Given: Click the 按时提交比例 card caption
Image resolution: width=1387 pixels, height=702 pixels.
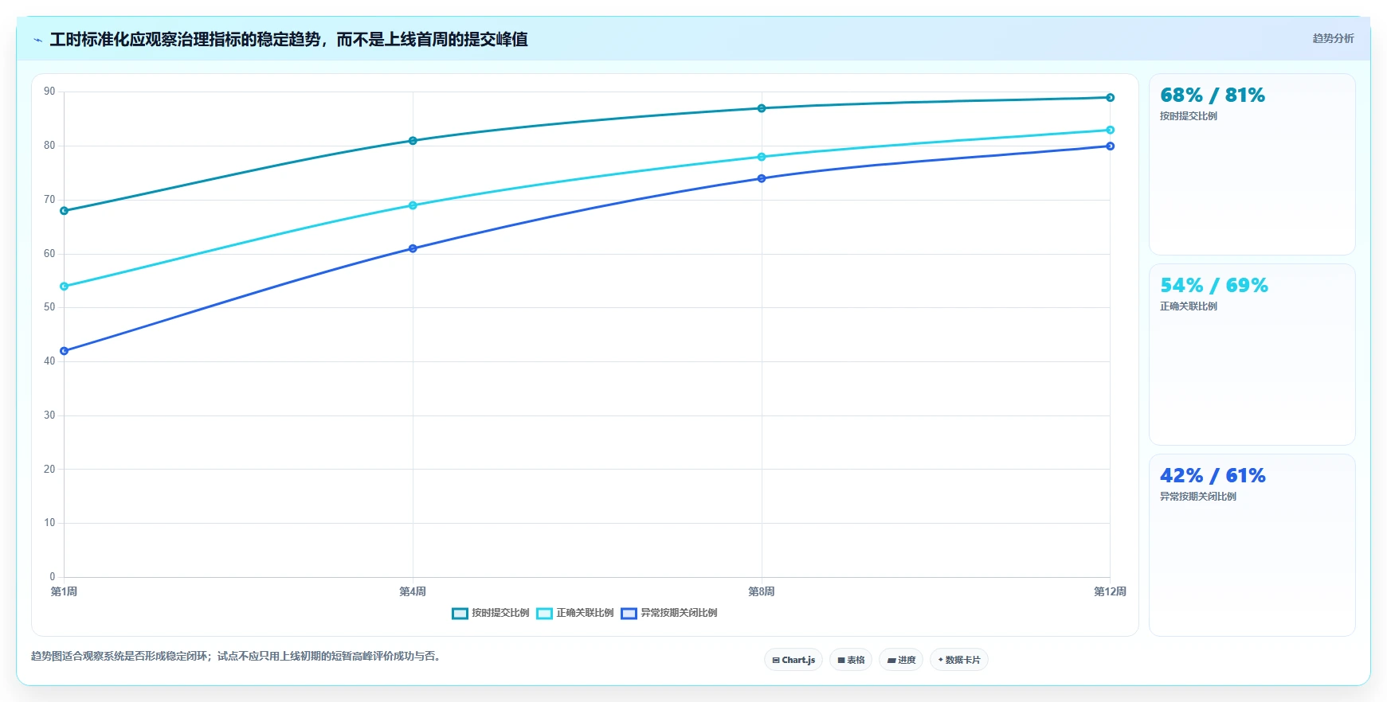Looking at the screenshot, I should pos(1189,116).
